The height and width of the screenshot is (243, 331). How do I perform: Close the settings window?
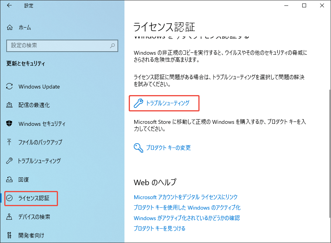pyautogui.click(x=322, y=5)
